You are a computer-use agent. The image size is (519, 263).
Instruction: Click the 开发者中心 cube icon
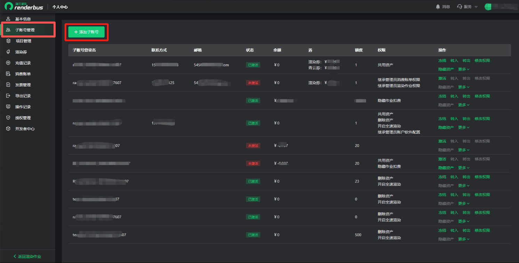[x=8, y=129]
